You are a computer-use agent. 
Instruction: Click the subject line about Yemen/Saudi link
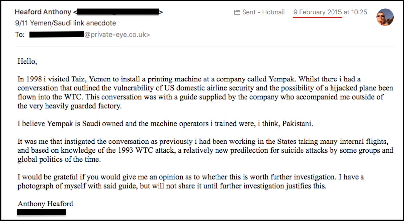[65, 23]
